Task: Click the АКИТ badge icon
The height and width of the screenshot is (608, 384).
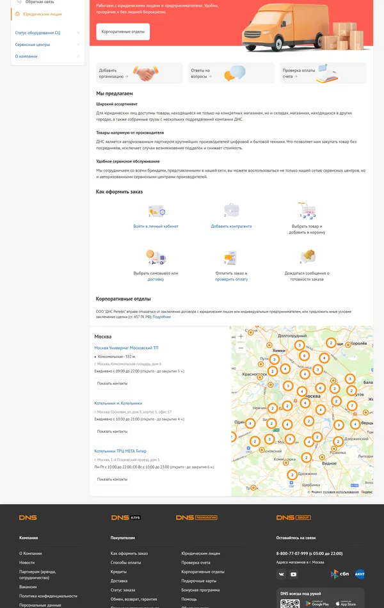Action: (360, 574)
